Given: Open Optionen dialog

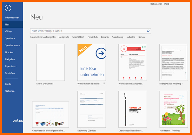Looking at the screenshot, I should [x=12, y=91].
